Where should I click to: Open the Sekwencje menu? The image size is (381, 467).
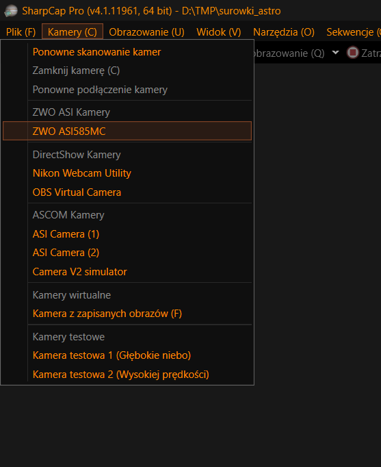tap(352, 32)
